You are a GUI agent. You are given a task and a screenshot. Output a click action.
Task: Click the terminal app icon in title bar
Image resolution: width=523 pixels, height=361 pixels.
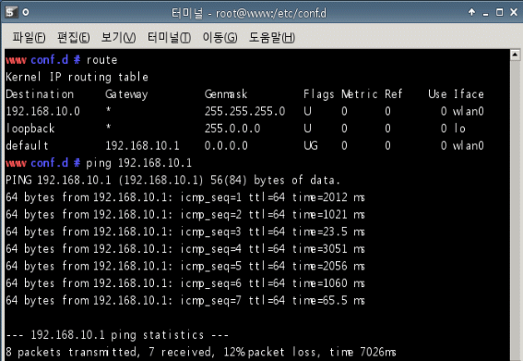click(11, 12)
